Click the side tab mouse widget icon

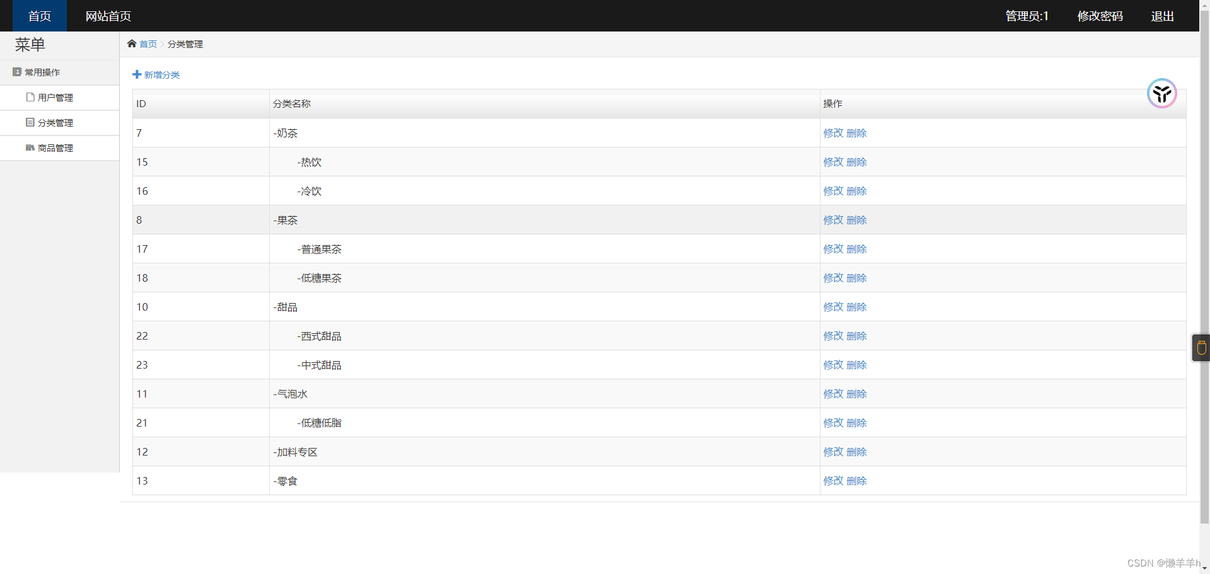pos(1201,347)
